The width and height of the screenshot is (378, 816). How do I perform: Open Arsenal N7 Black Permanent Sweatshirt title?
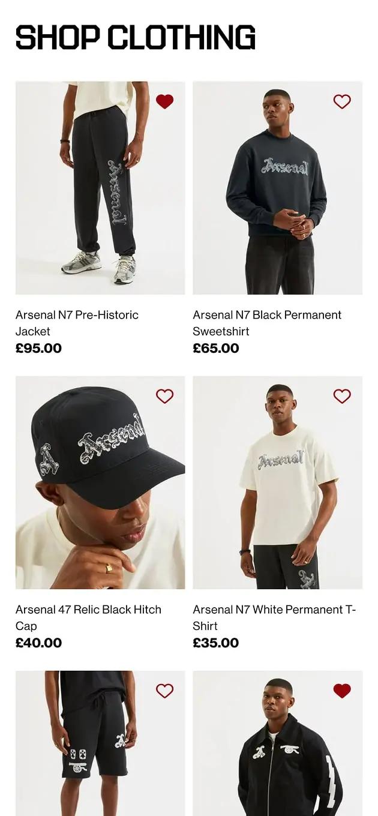coord(267,323)
